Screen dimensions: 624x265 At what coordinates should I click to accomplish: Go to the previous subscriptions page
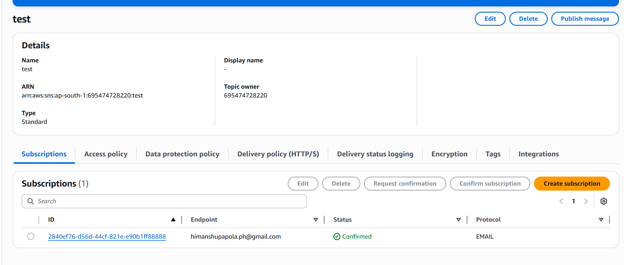point(561,201)
